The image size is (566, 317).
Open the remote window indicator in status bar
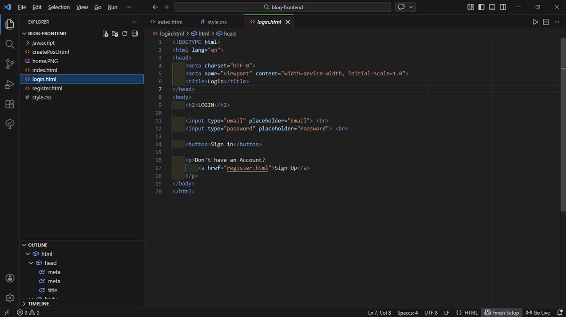(x=7, y=312)
